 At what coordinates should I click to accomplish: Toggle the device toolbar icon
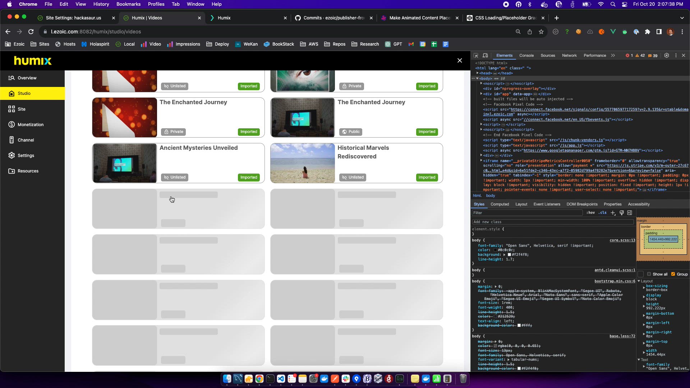tap(485, 55)
